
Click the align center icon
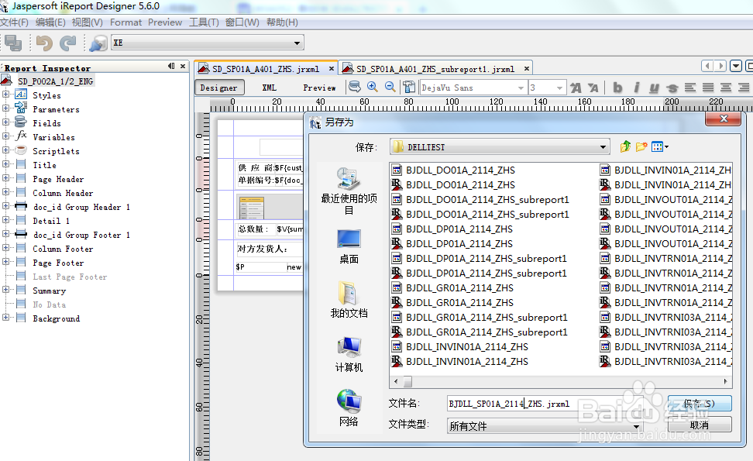coord(726,88)
